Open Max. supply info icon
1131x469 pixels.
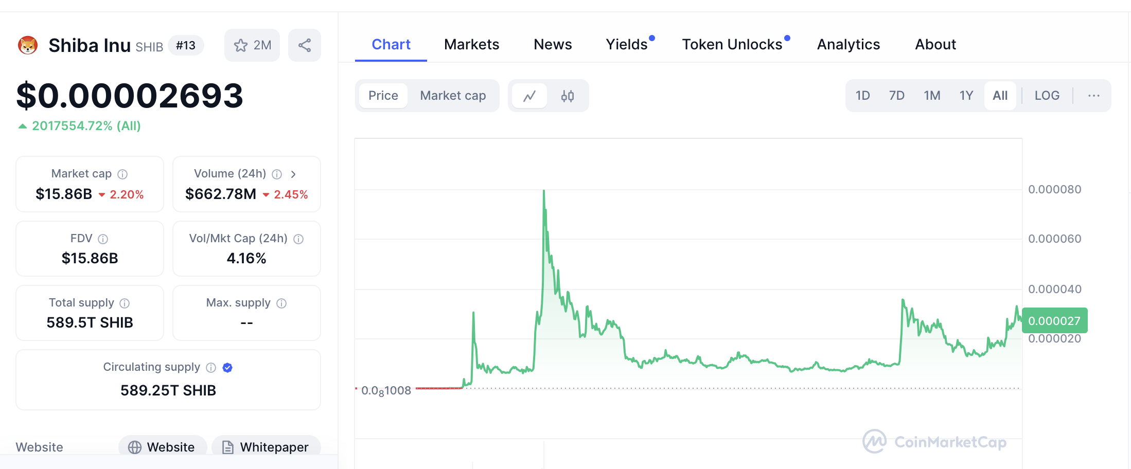click(x=281, y=303)
